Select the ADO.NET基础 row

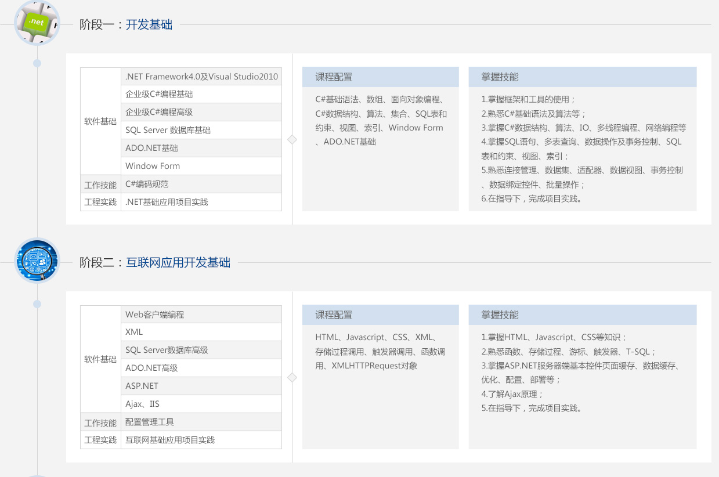point(201,148)
